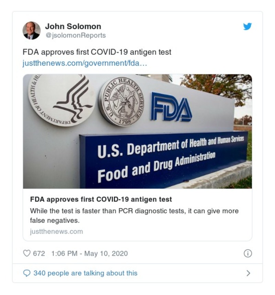Click the 672 likes count

(39, 254)
